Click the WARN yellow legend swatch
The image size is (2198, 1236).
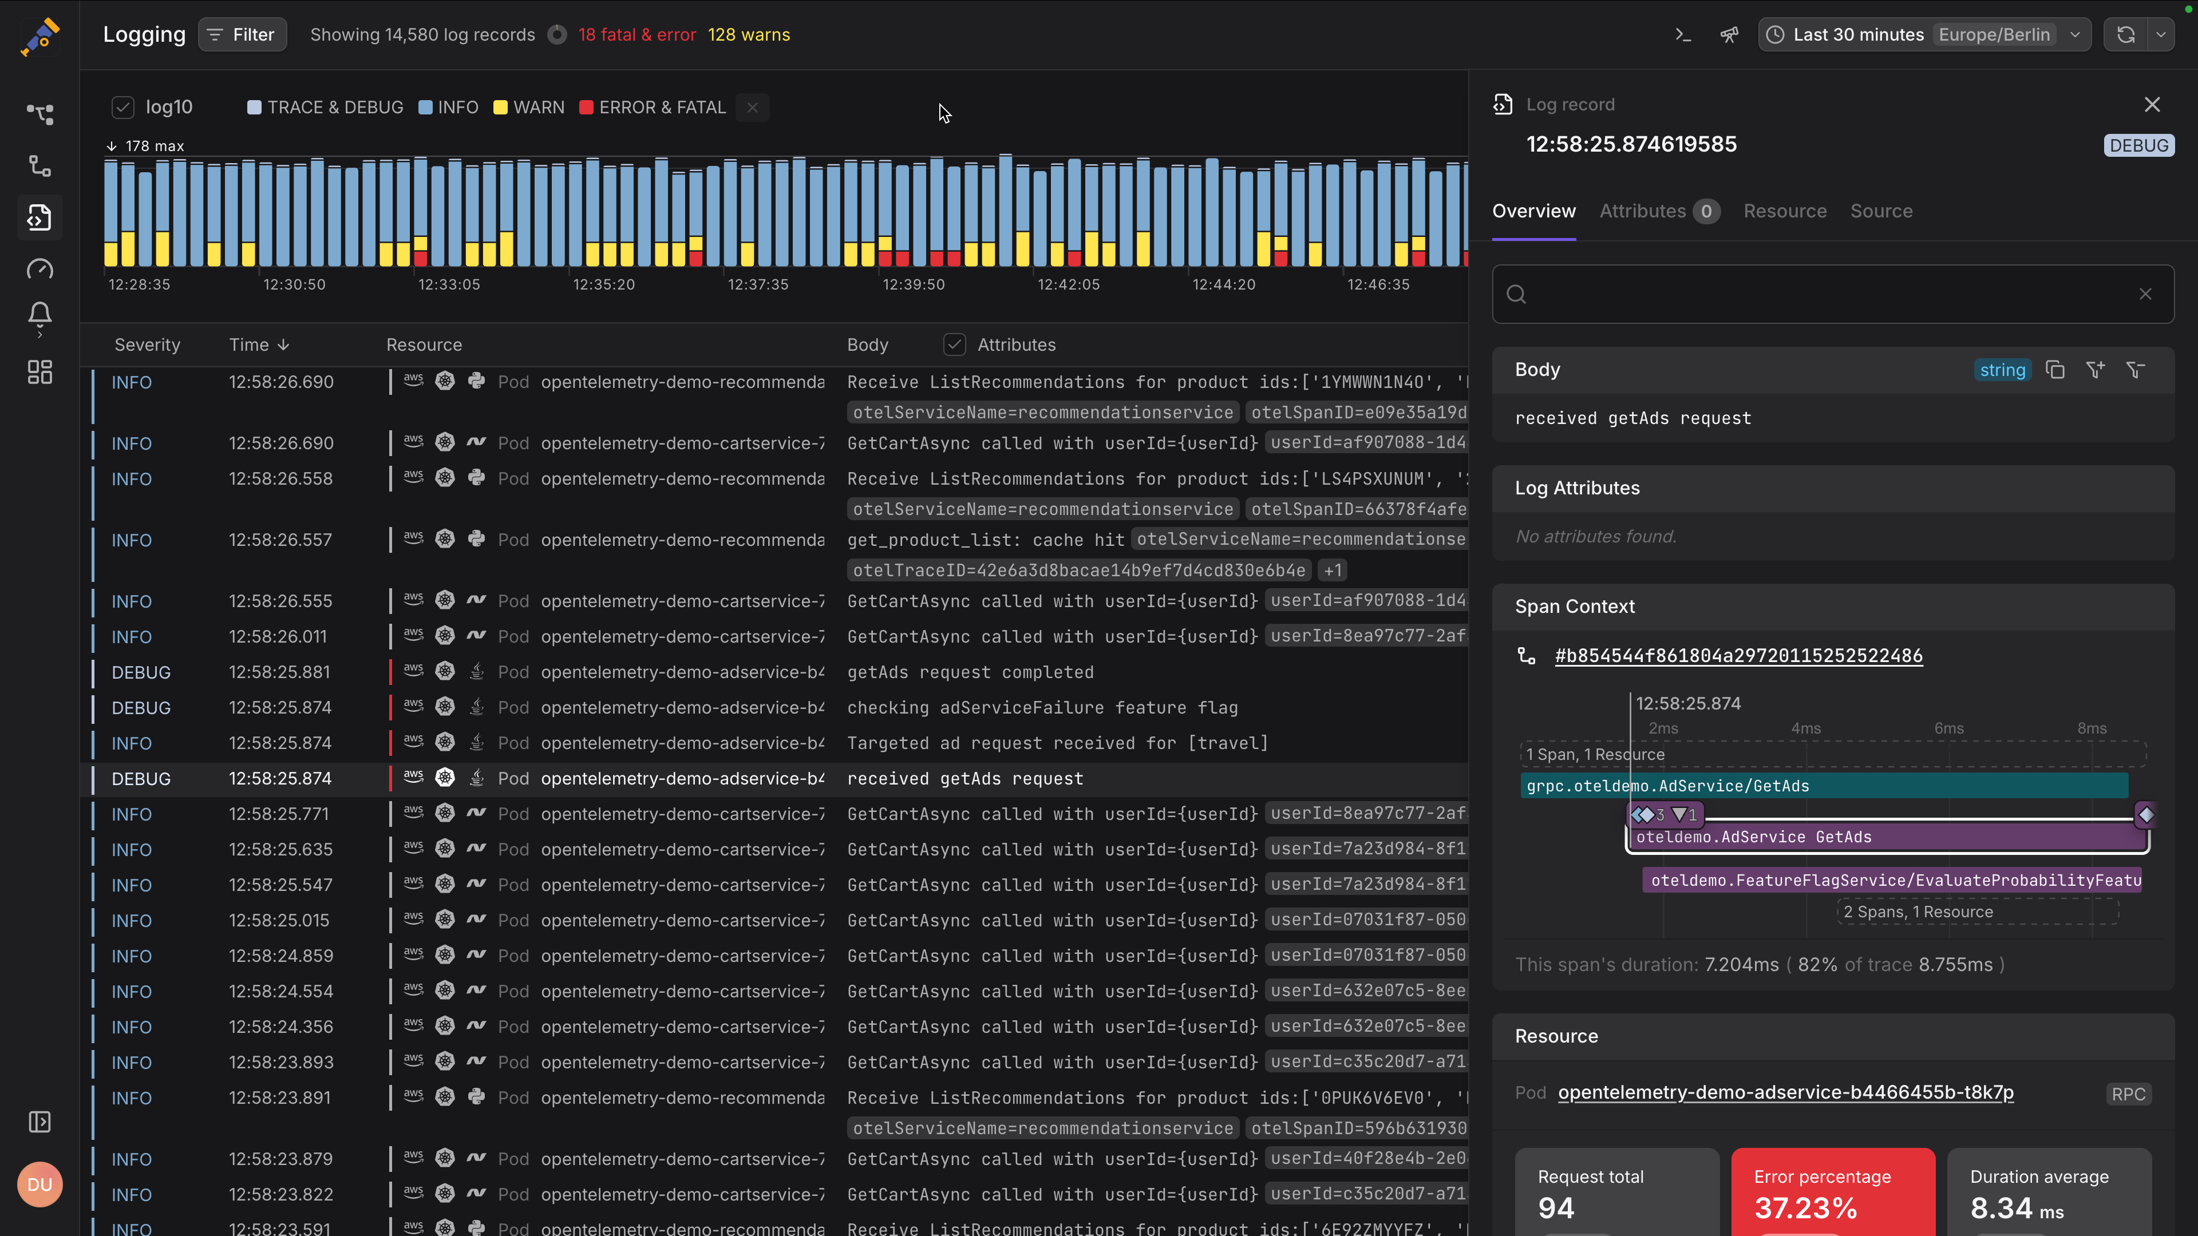click(x=501, y=108)
